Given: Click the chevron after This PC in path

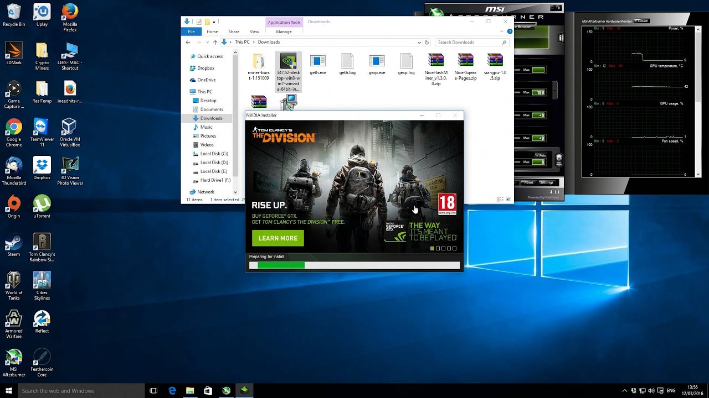Looking at the screenshot, I should click(254, 42).
